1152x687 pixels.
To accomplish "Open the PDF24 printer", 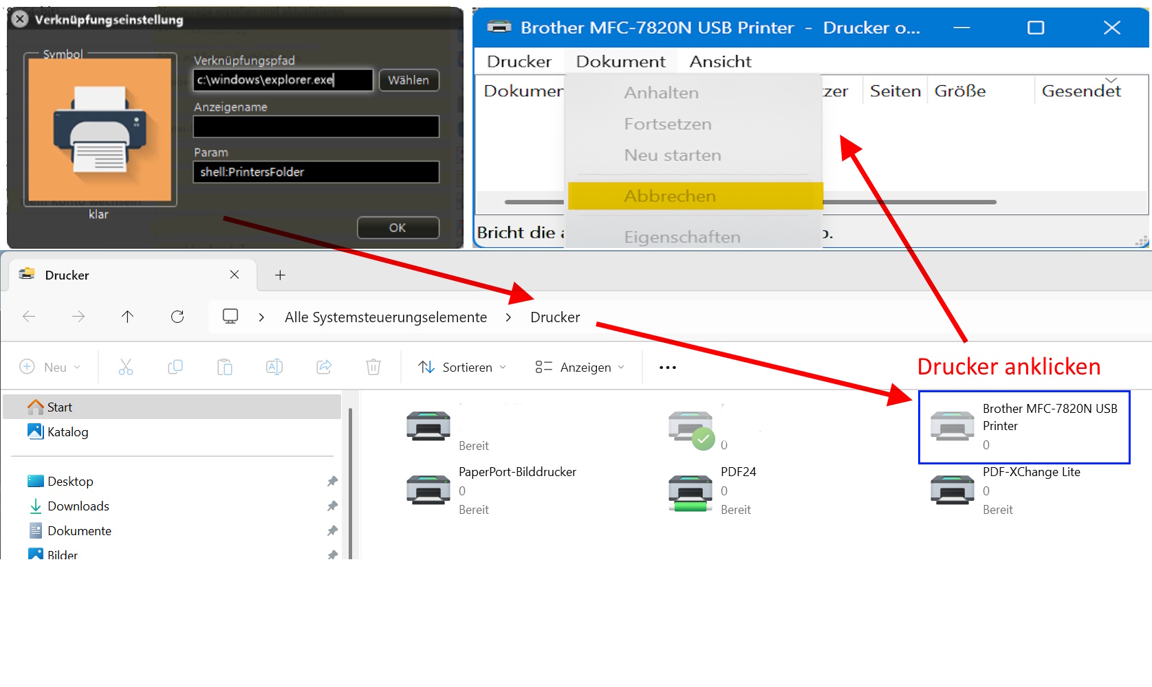I will (x=691, y=492).
